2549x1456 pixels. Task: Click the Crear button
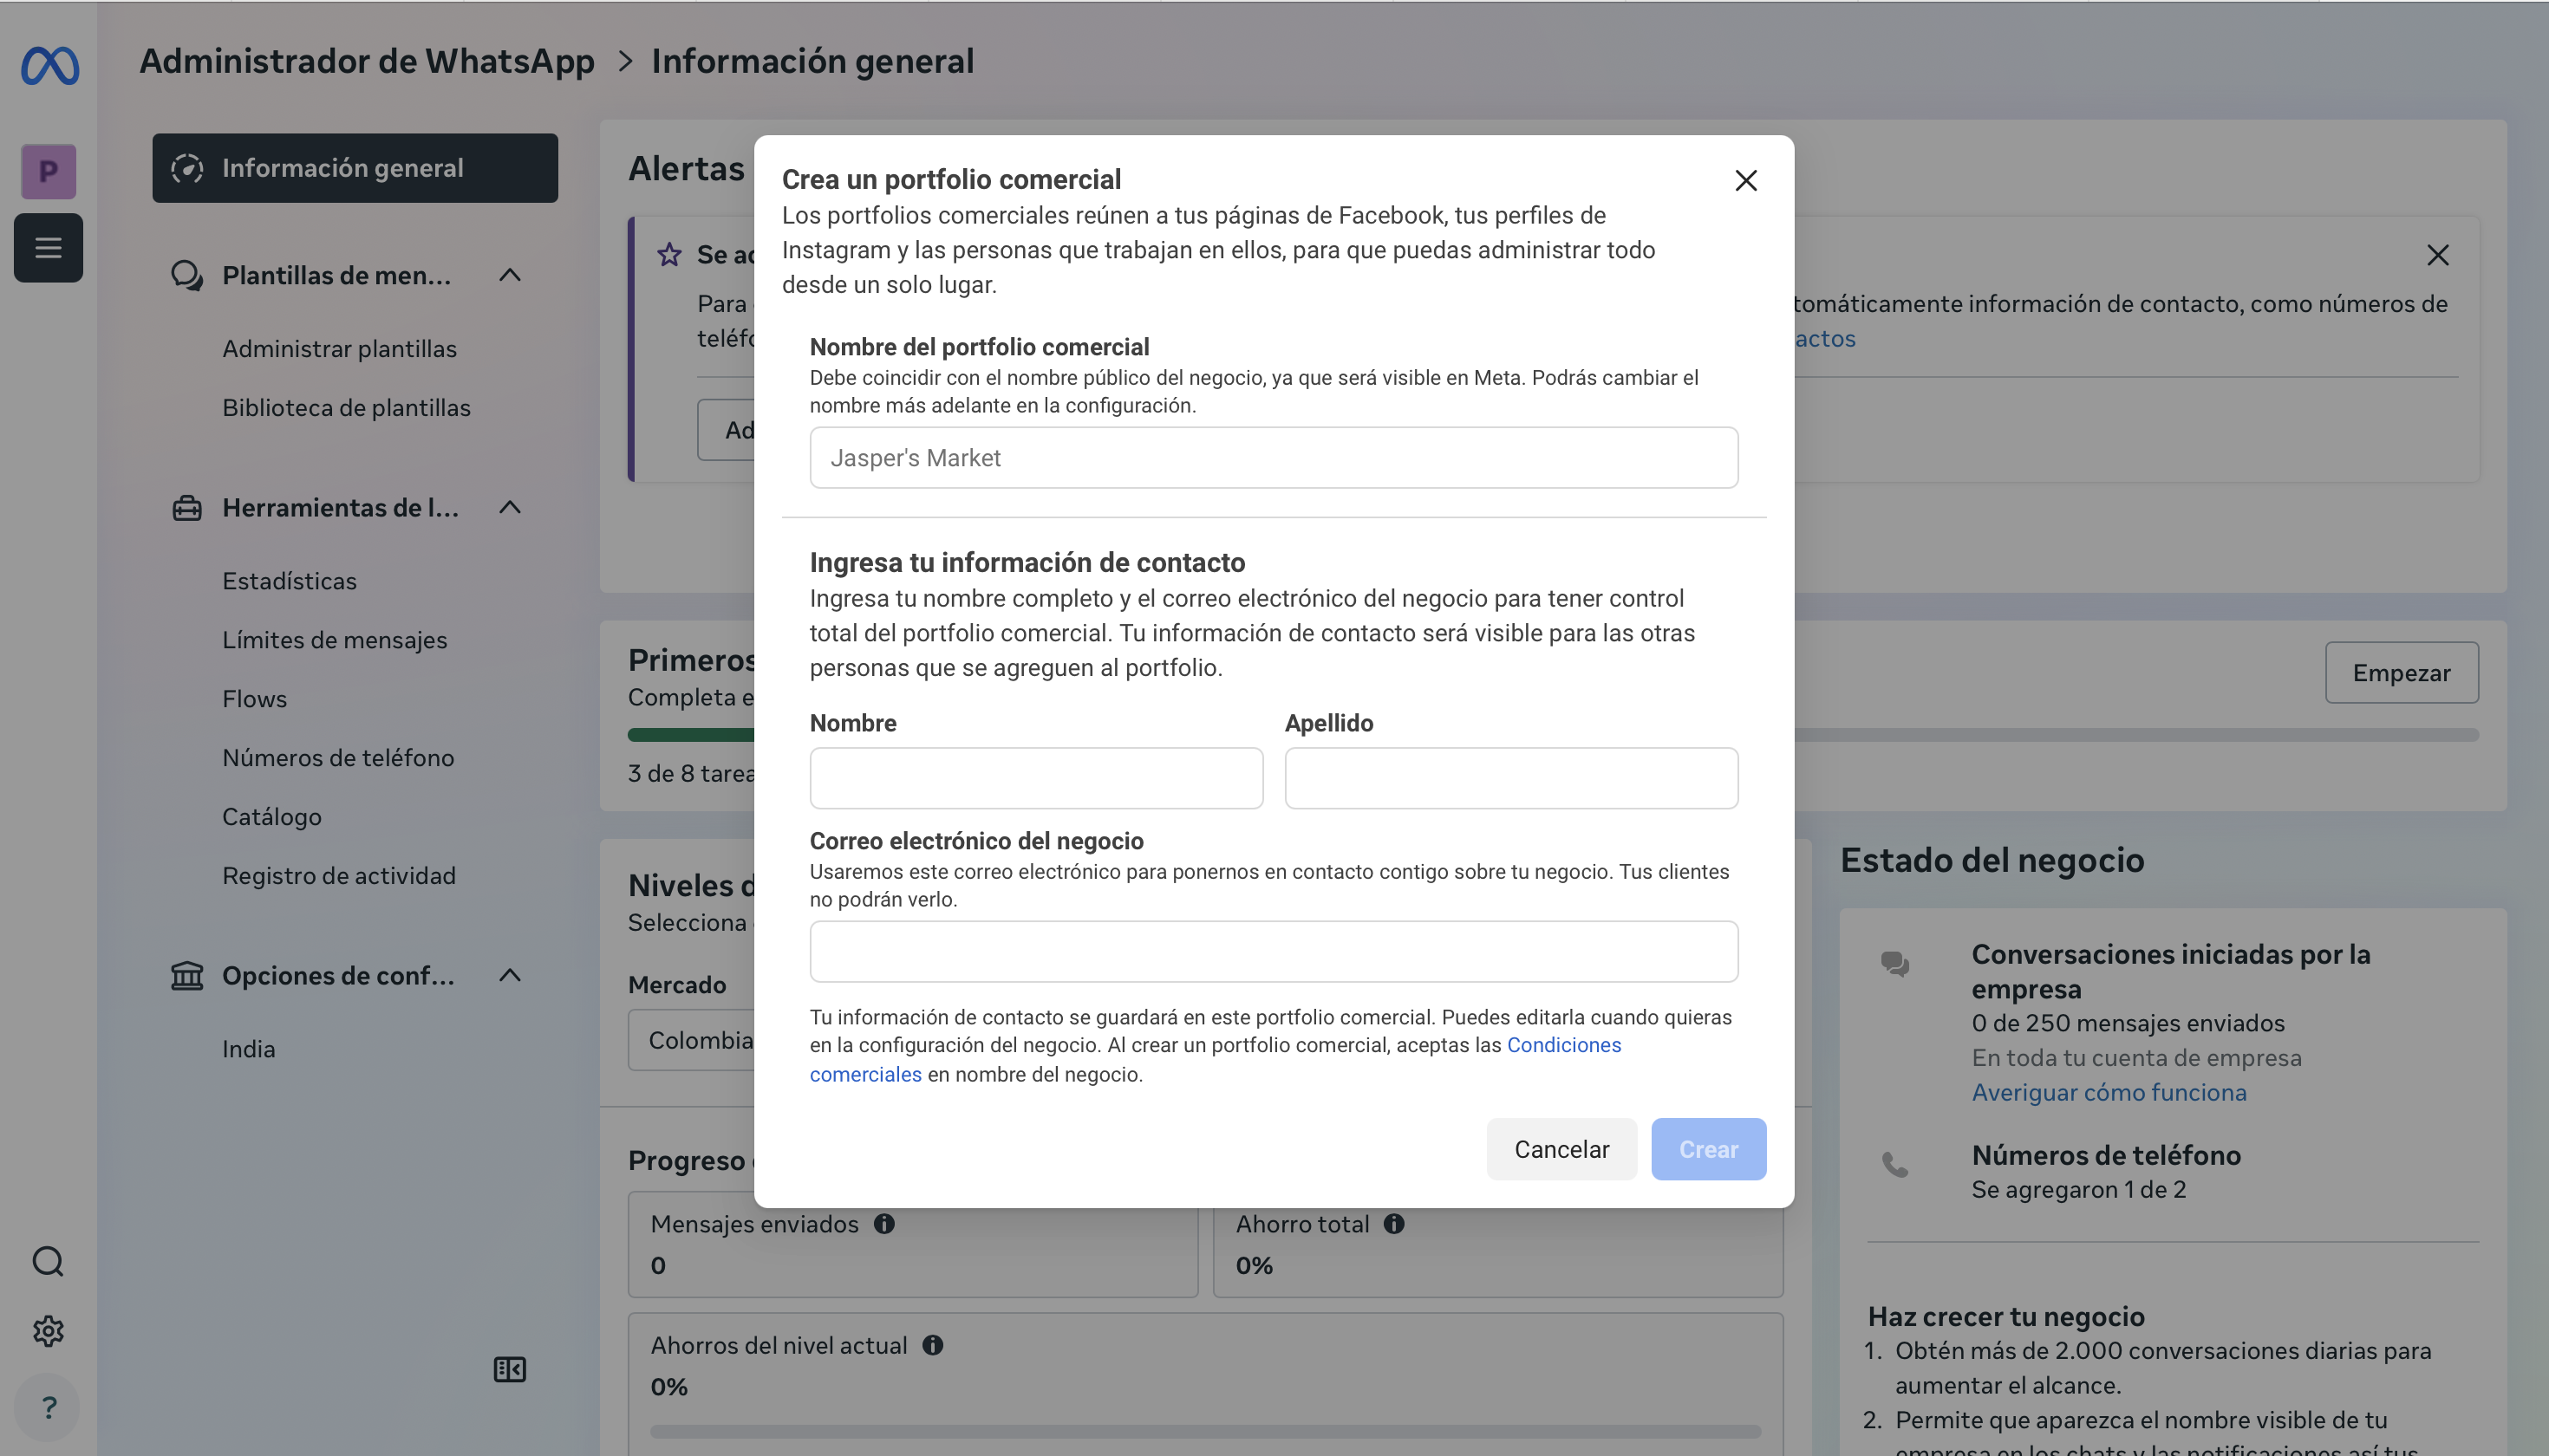[x=1709, y=1149]
